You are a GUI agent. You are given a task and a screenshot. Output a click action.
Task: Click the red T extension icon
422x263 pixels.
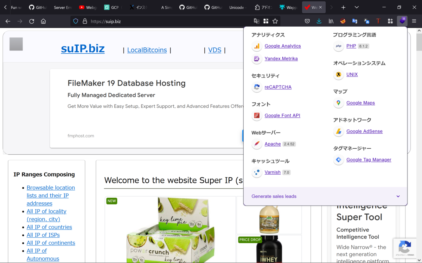[x=378, y=21]
